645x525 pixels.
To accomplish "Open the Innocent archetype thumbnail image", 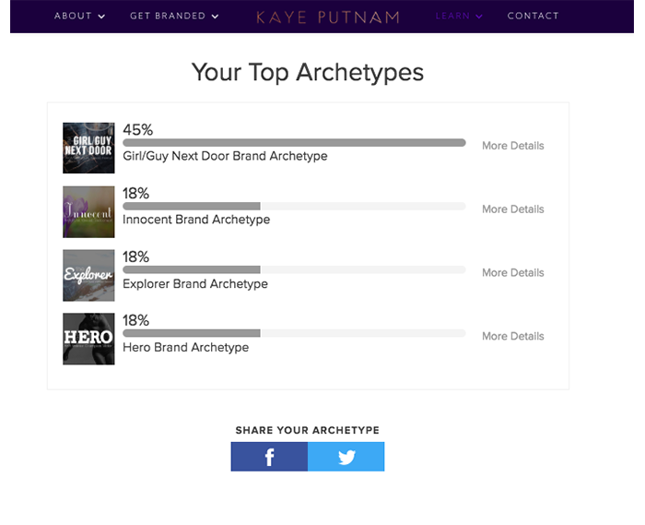I will (88, 211).
